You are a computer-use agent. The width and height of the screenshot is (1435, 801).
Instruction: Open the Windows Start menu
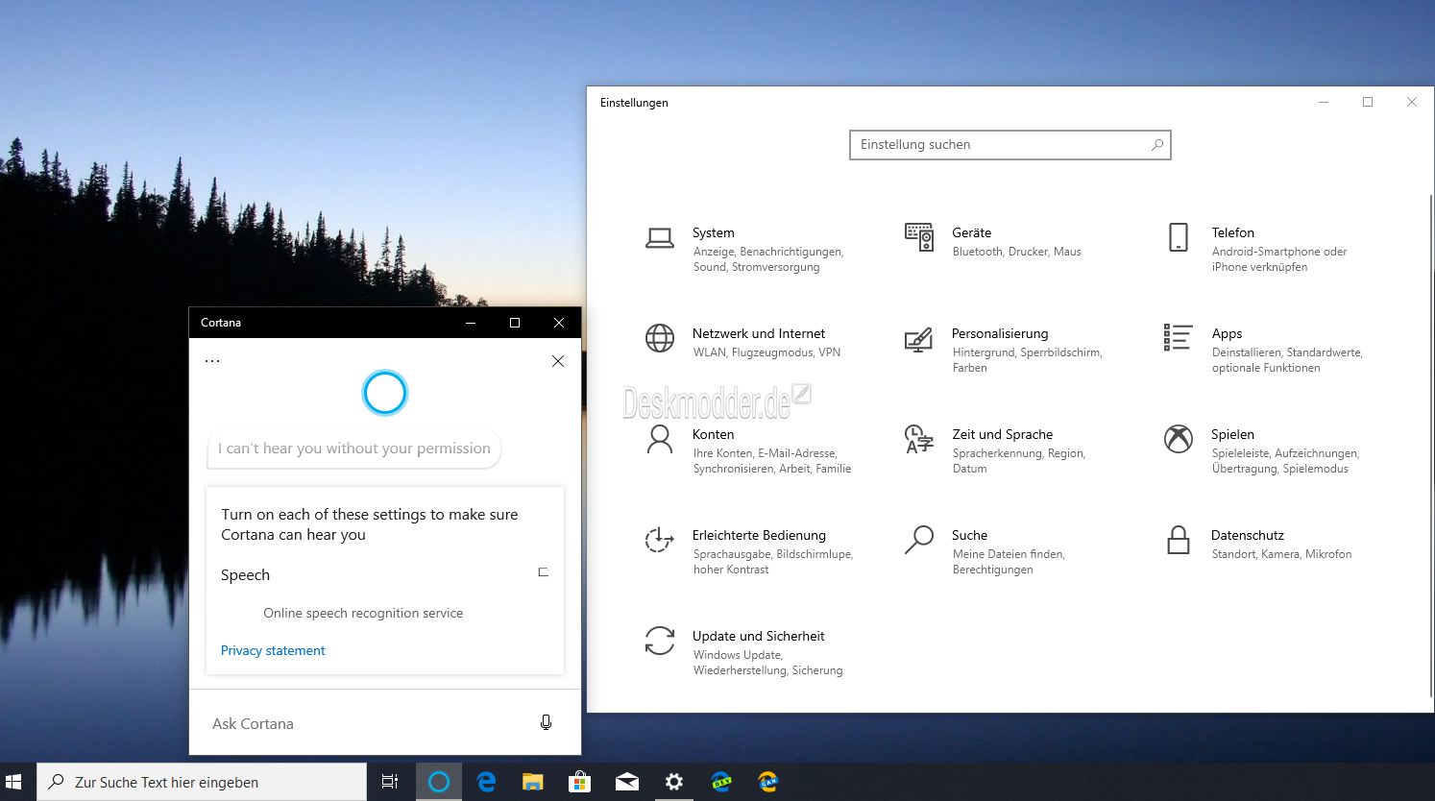tap(13, 782)
